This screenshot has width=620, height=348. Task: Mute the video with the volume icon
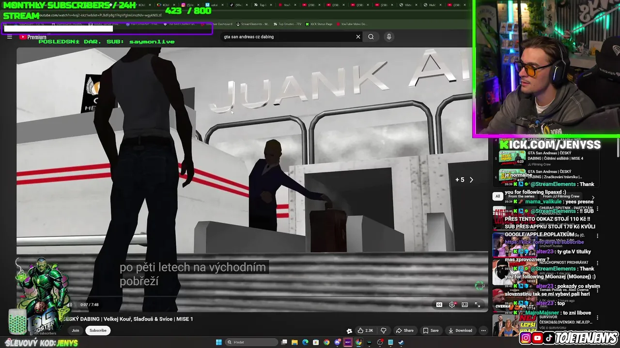click(70, 304)
